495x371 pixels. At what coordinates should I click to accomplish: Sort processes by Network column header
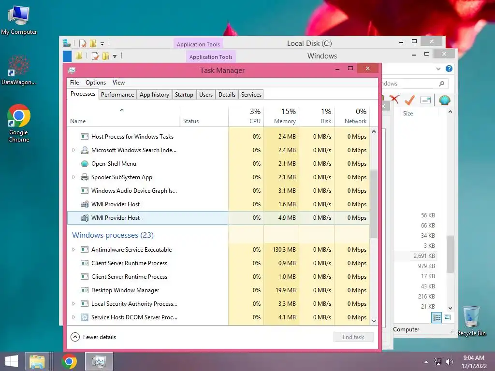point(352,116)
